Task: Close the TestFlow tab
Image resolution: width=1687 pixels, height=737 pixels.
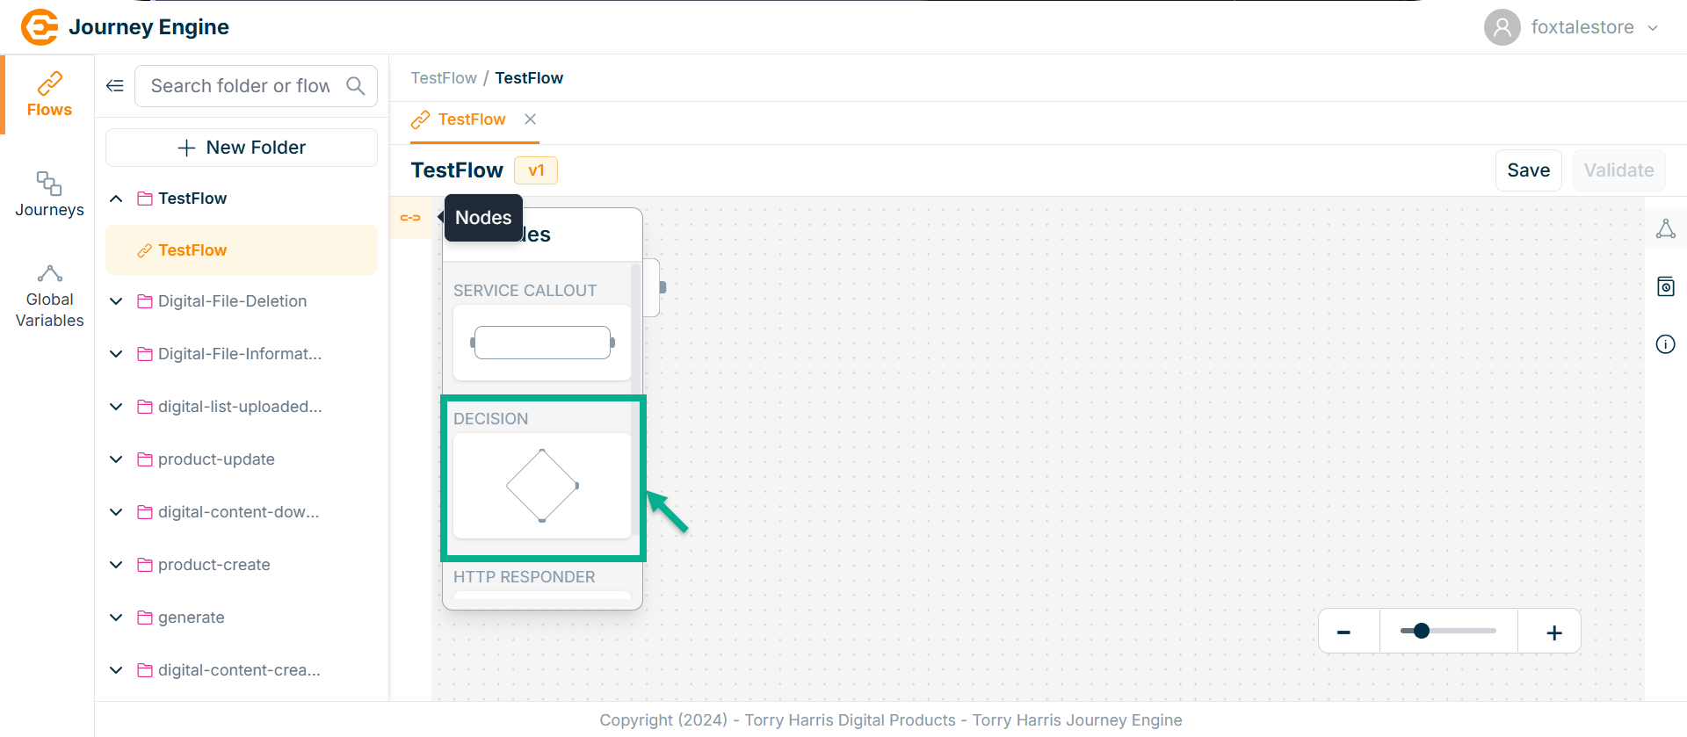Action: [530, 119]
